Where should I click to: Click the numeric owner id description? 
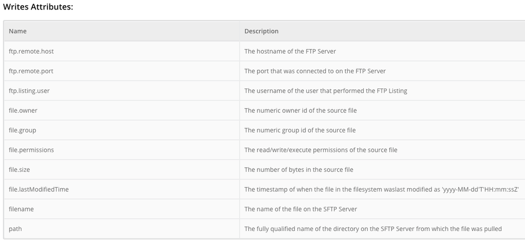click(301, 111)
